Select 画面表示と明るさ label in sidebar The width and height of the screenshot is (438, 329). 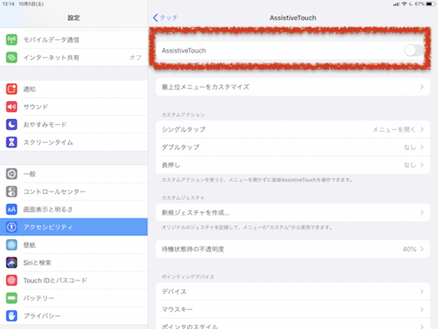point(48,210)
